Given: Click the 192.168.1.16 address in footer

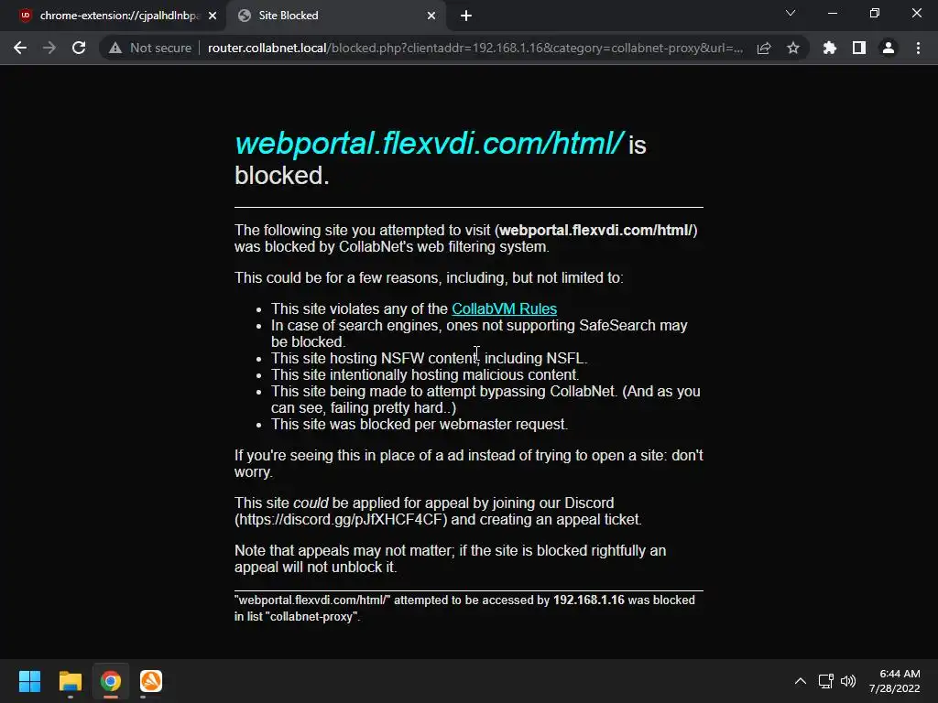Looking at the screenshot, I should 589,600.
